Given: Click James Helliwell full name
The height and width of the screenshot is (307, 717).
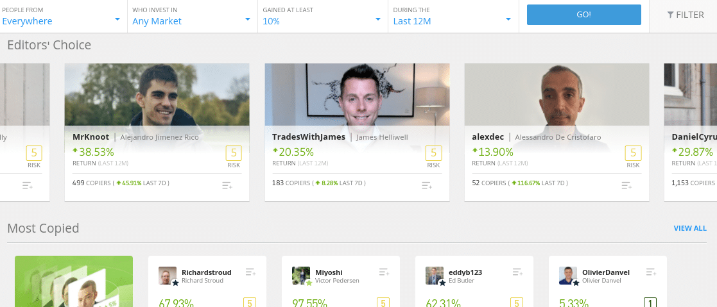Looking at the screenshot, I should [382, 137].
